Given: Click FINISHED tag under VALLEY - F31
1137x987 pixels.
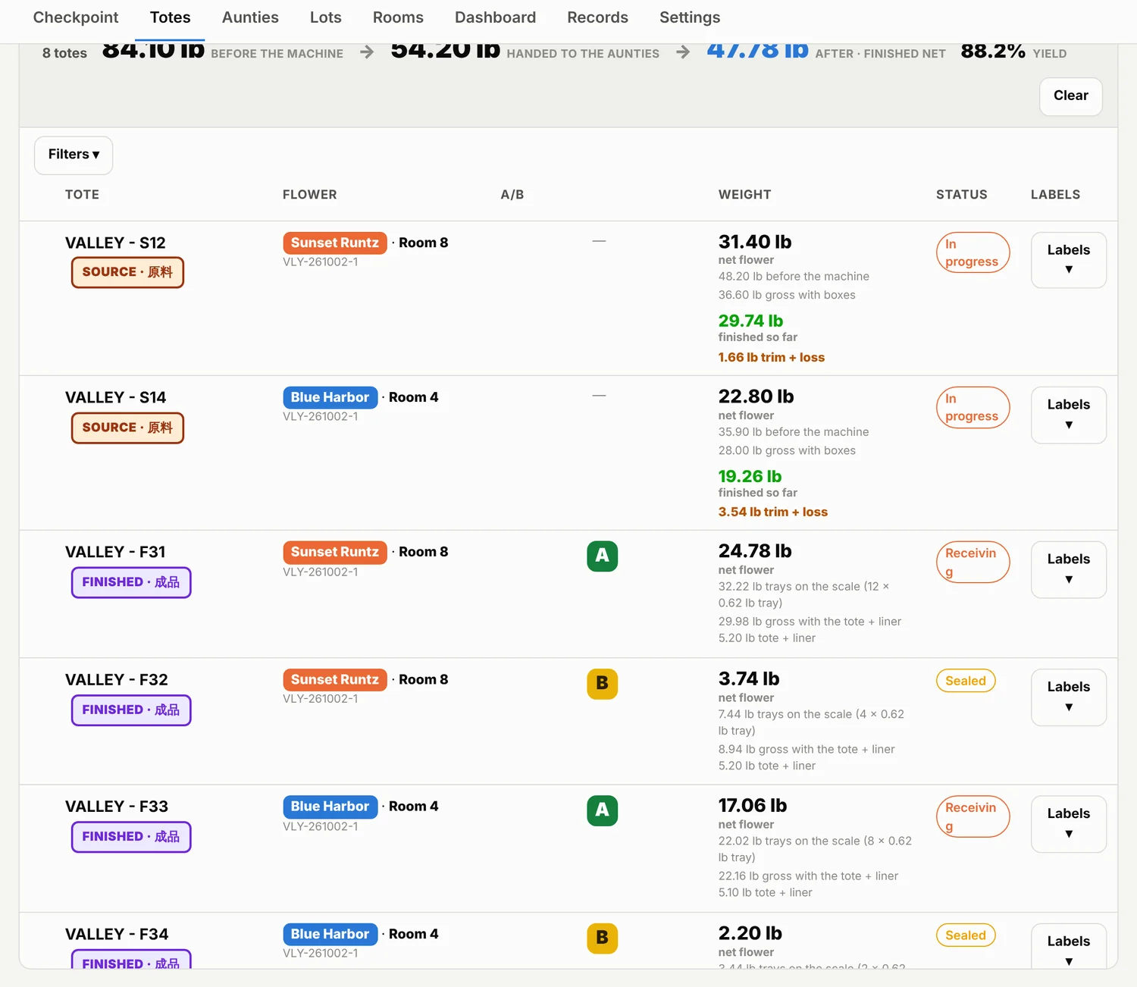Looking at the screenshot, I should 131,582.
